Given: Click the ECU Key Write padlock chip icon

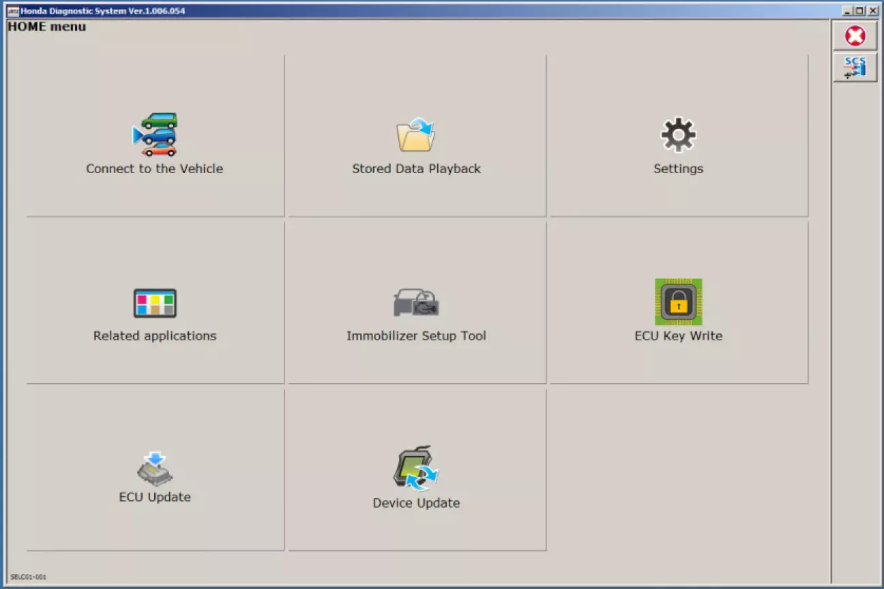Looking at the screenshot, I should click(678, 301).
